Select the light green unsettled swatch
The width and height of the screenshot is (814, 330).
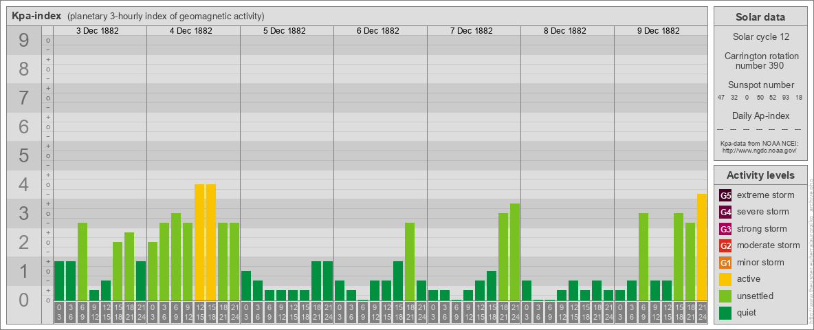click(725, 296)
